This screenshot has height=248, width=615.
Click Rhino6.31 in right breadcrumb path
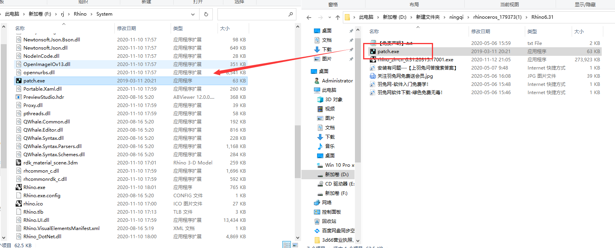pyautogui.click(x=542, y=17)
